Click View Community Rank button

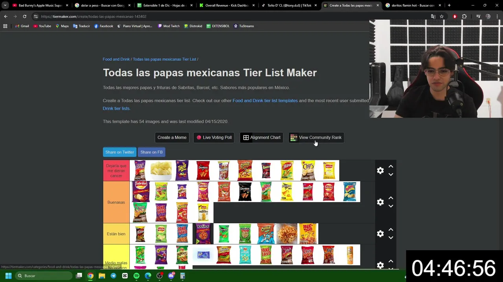click(316, 137)
